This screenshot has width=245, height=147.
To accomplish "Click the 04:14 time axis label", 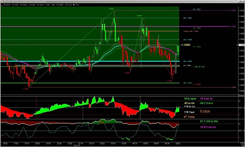I will [x=135, y=143].
